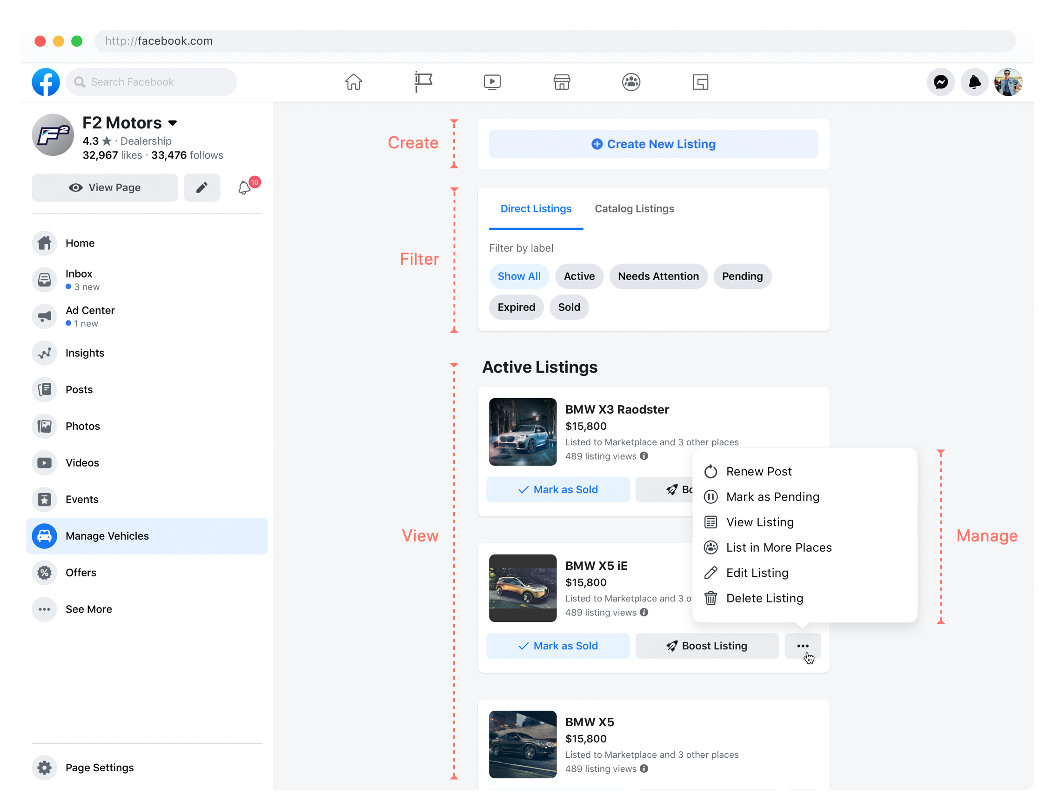Click the Search Facebook field
Image resolution: width=1052 pixels, height=808 pixels.
click(x=151, y=82)
